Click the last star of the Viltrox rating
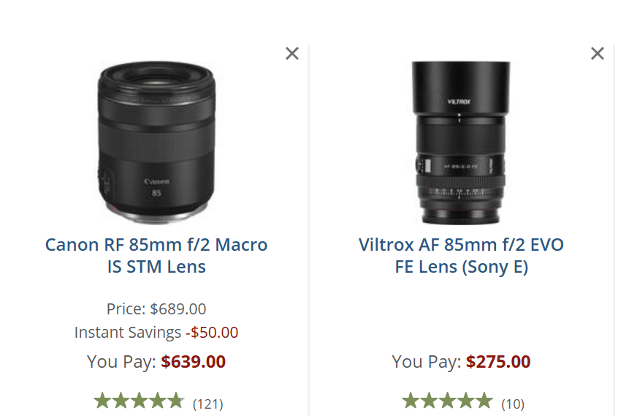Image resolution: width=618 pixels, height=416 pixels. coord(484,401)
